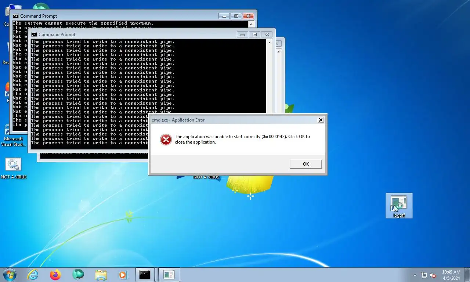The image size is (470, 282).
Task: Close the front Command Prompt window
Action: (x=267, y=34)
